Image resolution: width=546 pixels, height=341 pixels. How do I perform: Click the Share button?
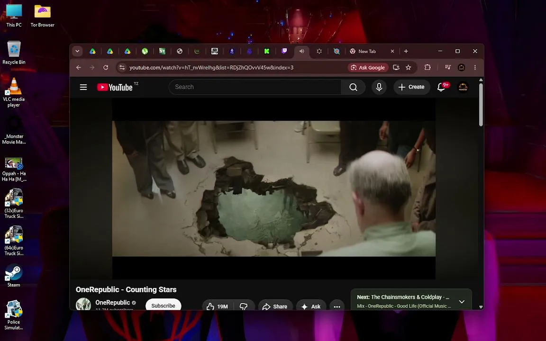coord(275,306)
